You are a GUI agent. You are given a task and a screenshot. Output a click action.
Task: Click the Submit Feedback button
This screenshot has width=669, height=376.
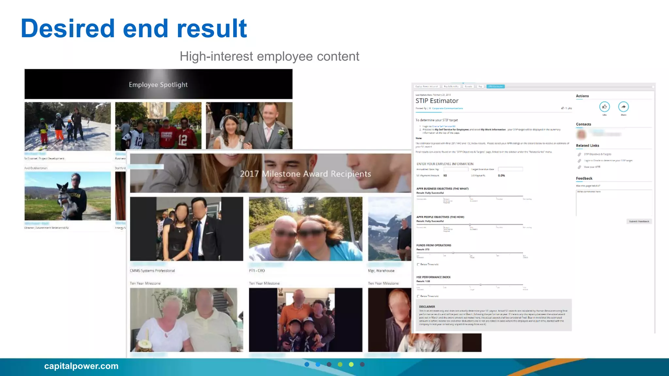click(x=639, y=221)
